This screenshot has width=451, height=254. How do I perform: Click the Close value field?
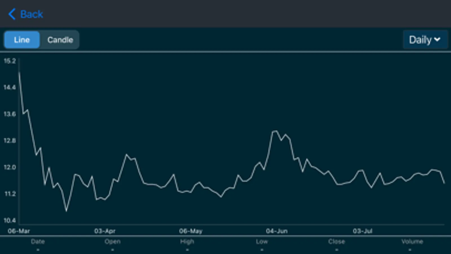(336, 245)
